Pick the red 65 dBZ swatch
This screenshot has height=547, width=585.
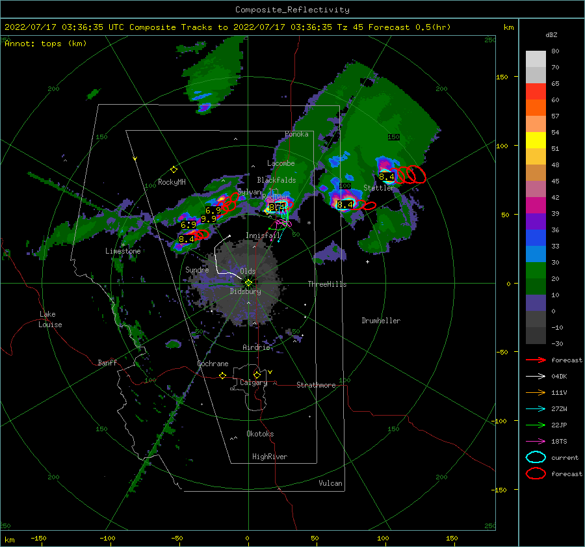536,91
